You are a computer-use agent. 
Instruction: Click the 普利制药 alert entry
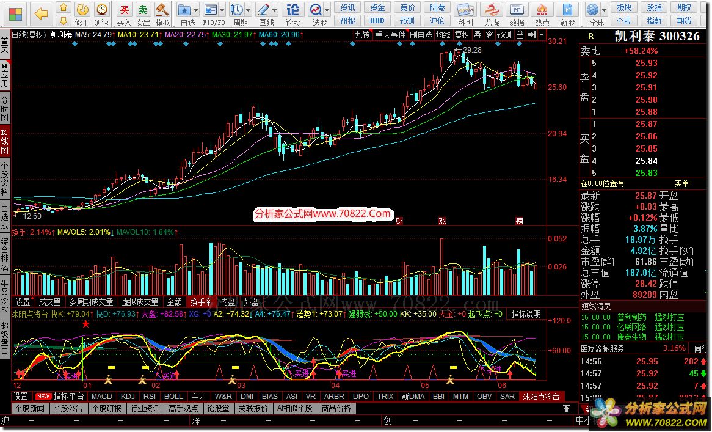(631, 318)
